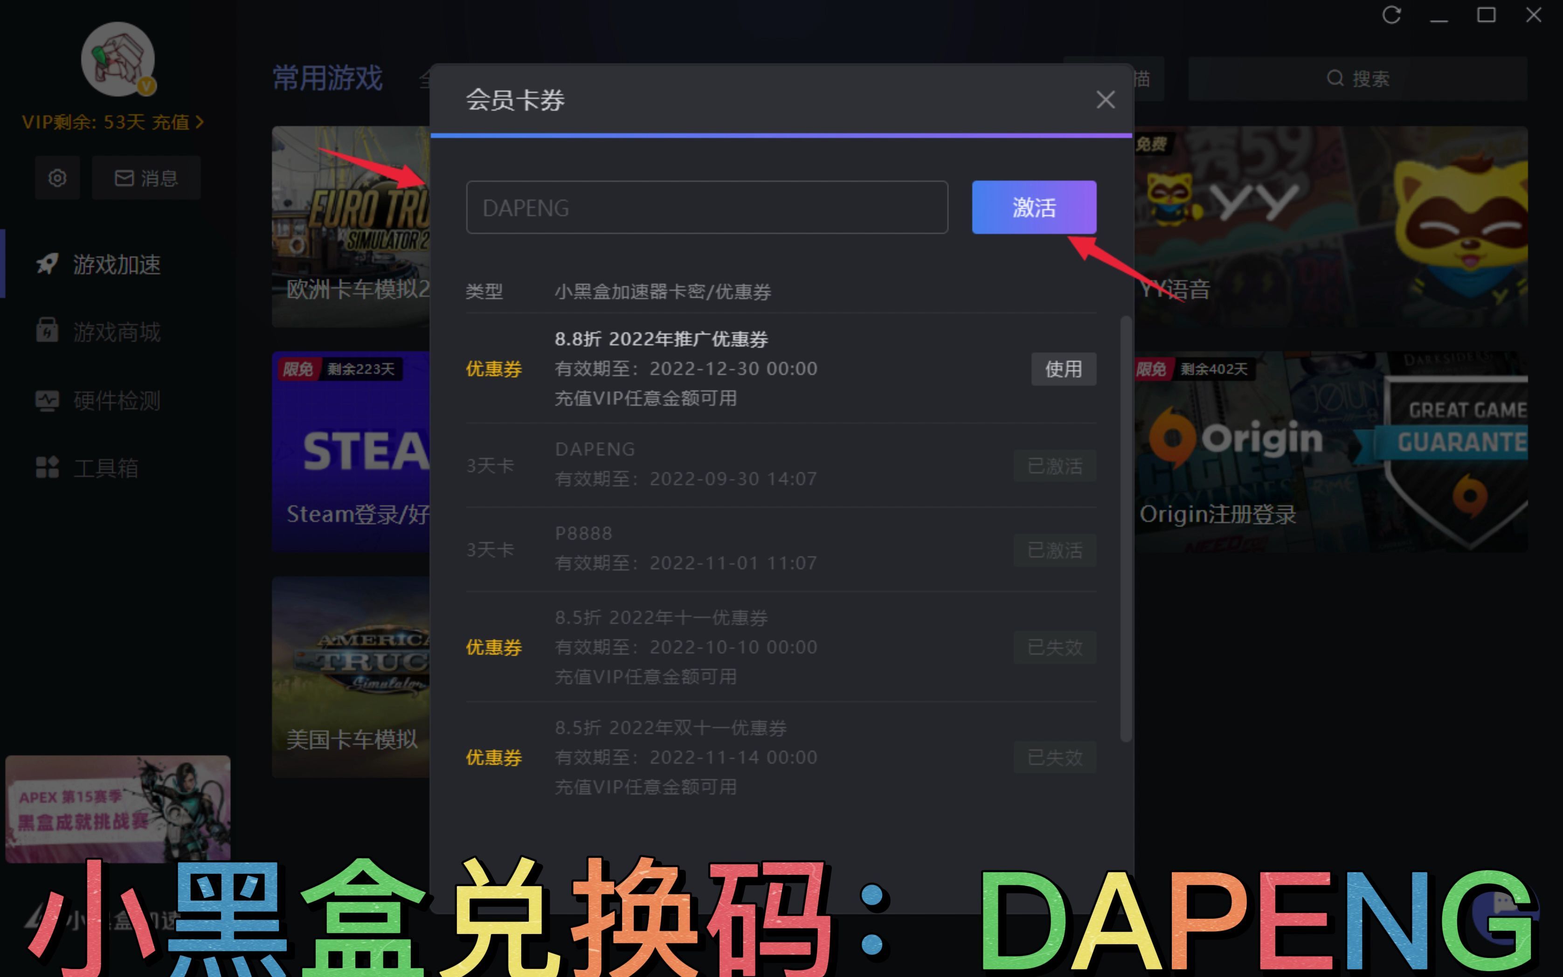Click VIP剩余 53天 充值 link
This screenshot has height=977, width=1563.
pyautogui.click(x=113, y=122)
